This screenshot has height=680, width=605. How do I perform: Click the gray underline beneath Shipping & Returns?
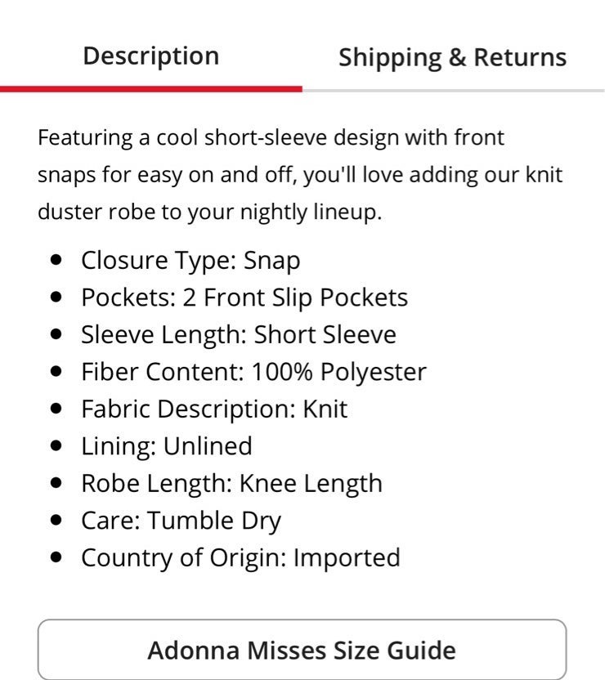point(454,90)
